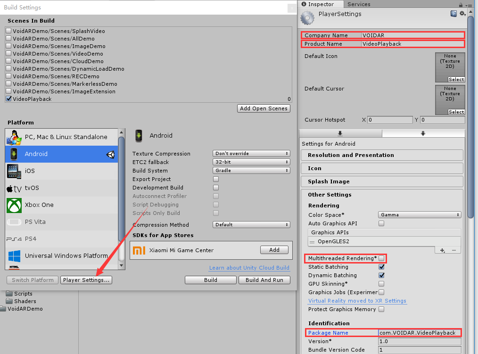Screen dimensions: 478x354
Task: Uncheck the Static Batching checkbox
Action: 381,267
